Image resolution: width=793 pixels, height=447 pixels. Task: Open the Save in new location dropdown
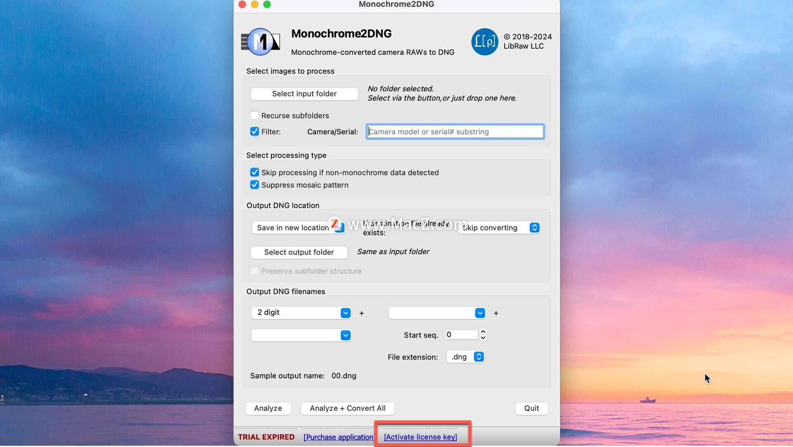pos(298,227)
